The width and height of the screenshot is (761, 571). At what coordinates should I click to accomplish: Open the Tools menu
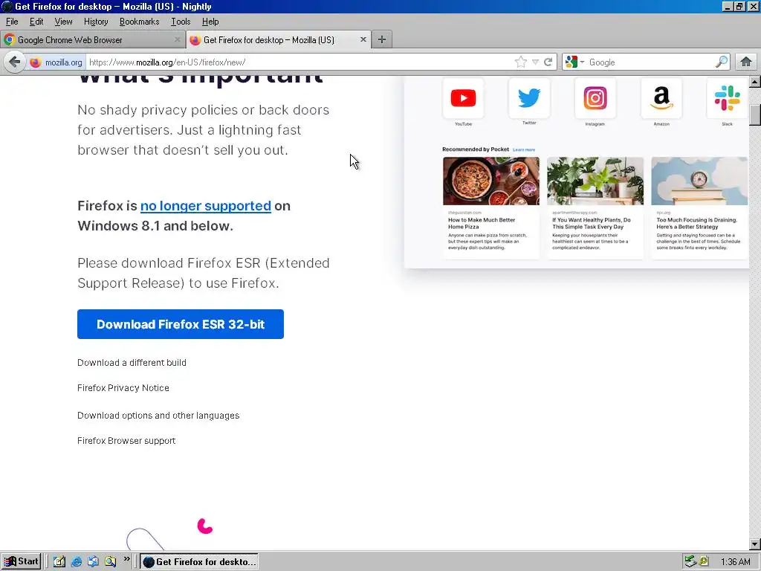tap(181, 22)
